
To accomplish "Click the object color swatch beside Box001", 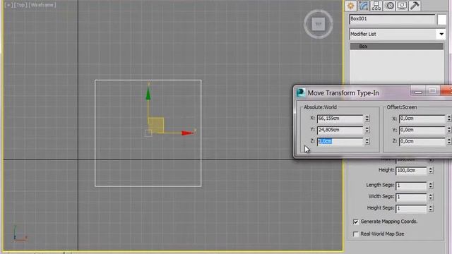I will point(441,20).
